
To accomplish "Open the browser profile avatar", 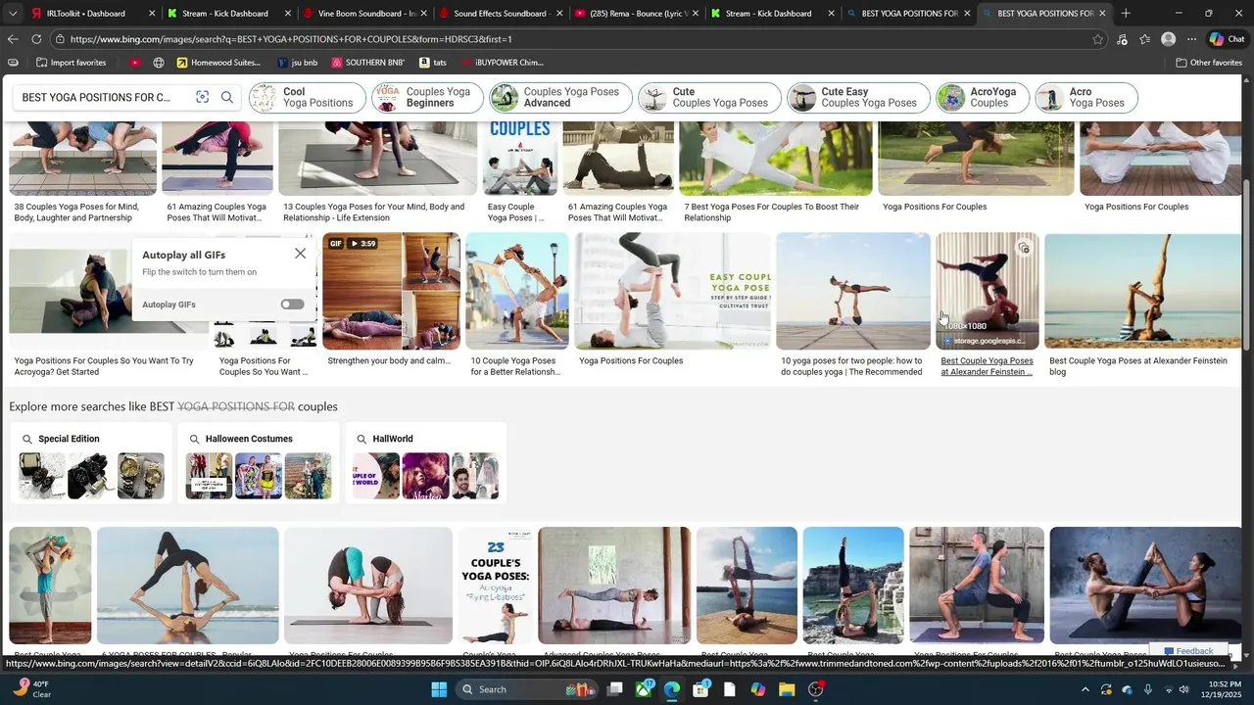I will coord(1168,39).
